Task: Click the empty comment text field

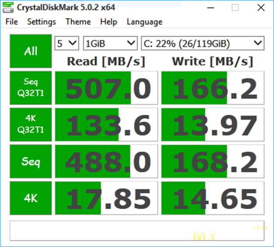Action: coord(137,230)
